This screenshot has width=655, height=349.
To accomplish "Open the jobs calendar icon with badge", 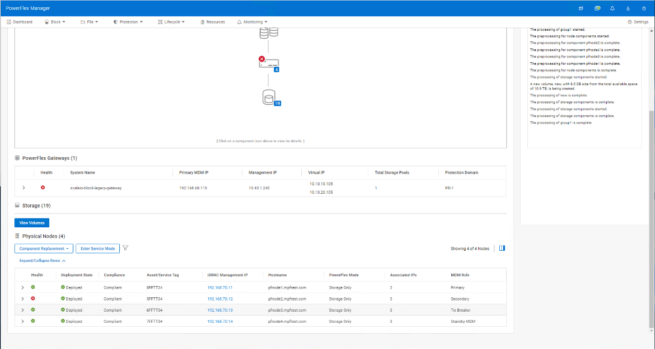I will (597, 9).
